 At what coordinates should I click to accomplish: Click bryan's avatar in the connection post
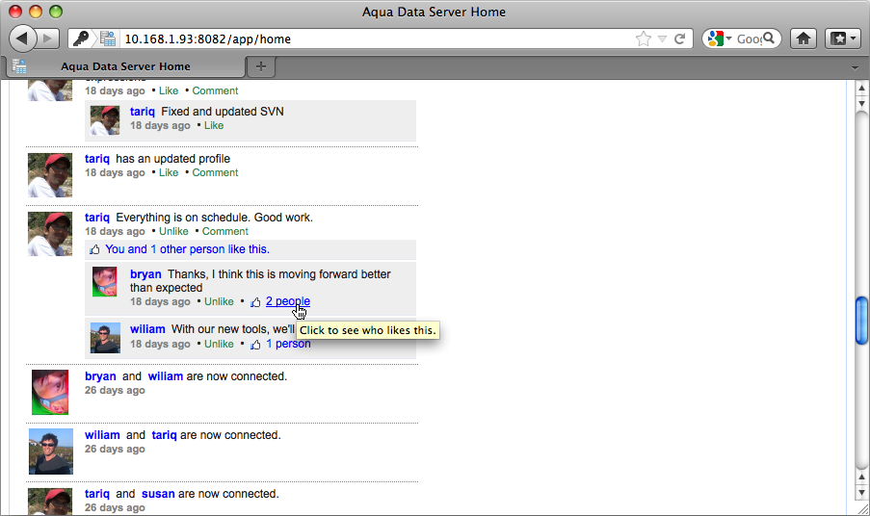pos(50,392)
